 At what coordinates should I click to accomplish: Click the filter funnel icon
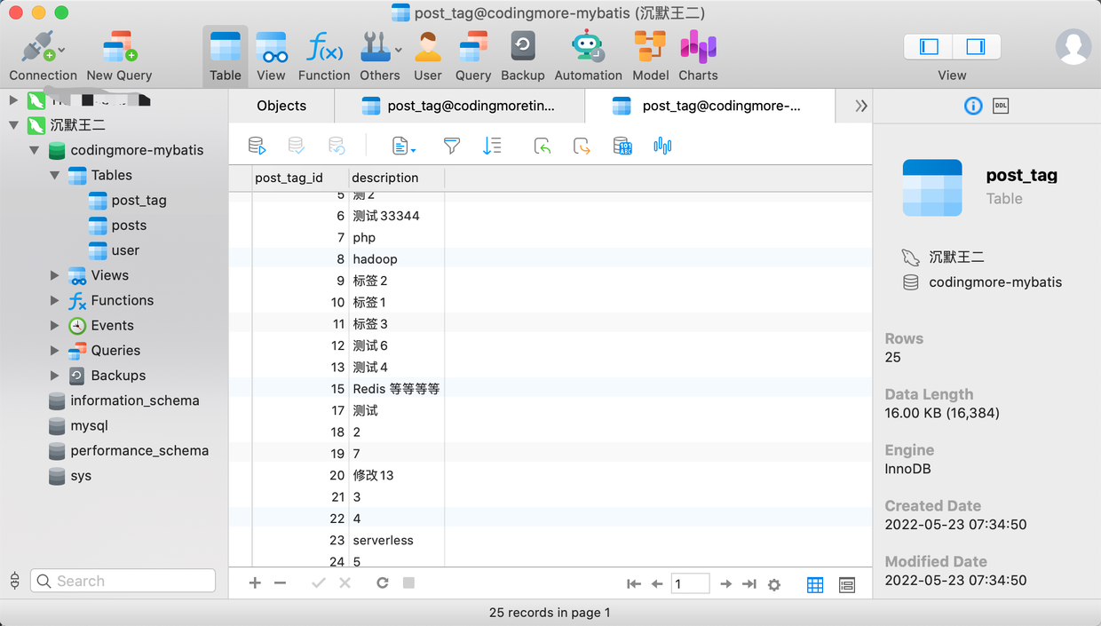pyautogui.click(x=452, y=147)
